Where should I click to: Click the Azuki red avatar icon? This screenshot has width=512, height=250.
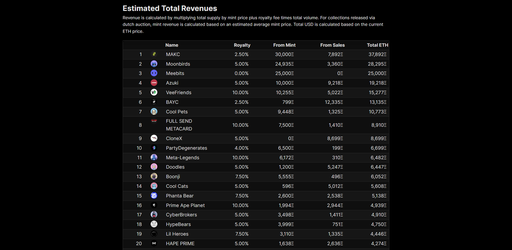coord(154,83)
